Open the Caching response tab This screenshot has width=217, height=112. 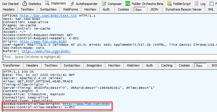coord(167,65)
